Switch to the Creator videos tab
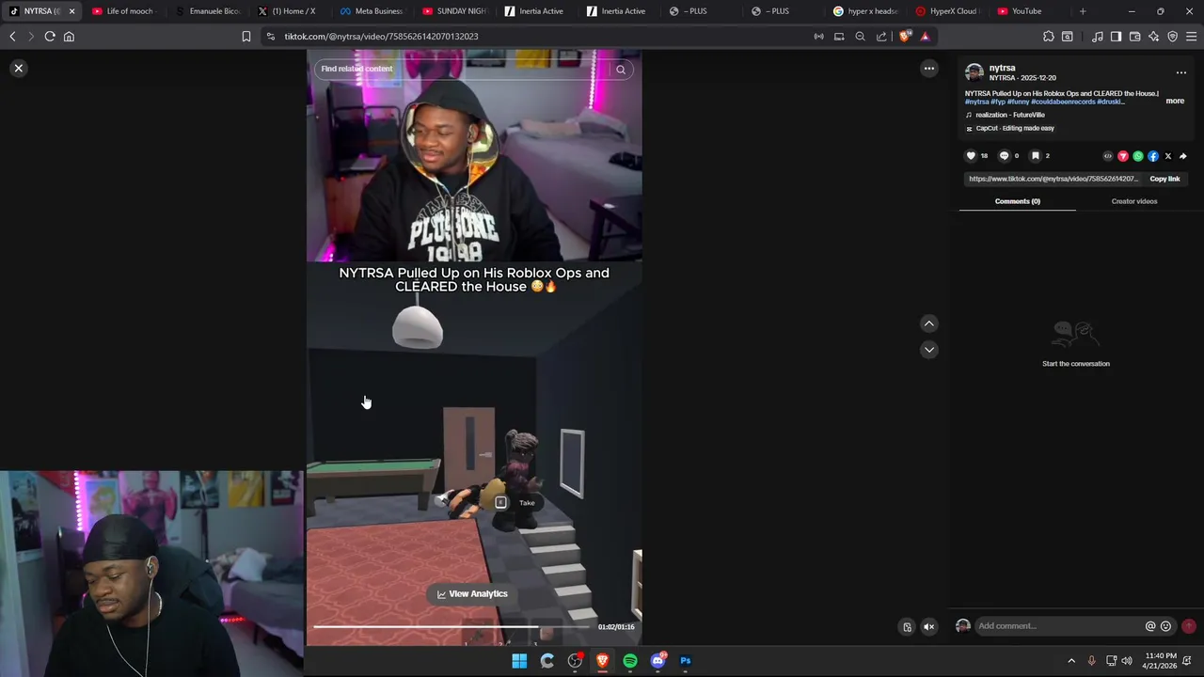The width and height of the screenshot is (1204, 677). (x=1133, y=201)
